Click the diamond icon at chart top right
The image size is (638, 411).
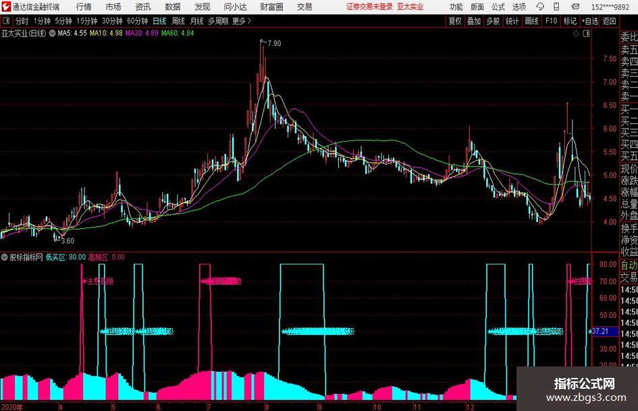click(576, 34)
